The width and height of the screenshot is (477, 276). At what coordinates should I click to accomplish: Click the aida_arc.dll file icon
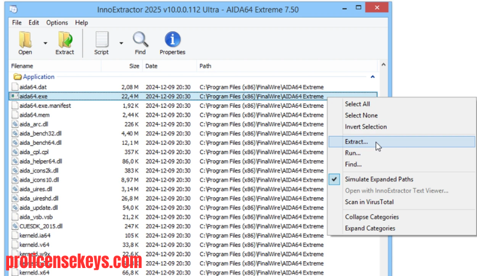click(x=15, y=124)
